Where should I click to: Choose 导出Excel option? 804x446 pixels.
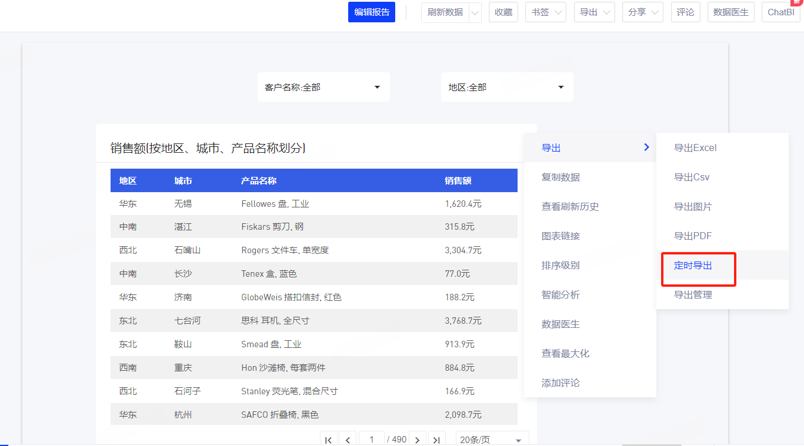click(x=695, y=148)
